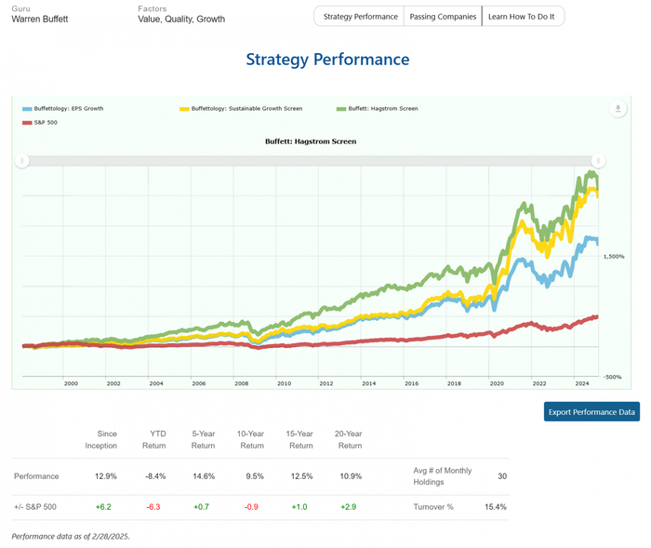
Task: Click the right handle of the range slider
Action: 599,161
